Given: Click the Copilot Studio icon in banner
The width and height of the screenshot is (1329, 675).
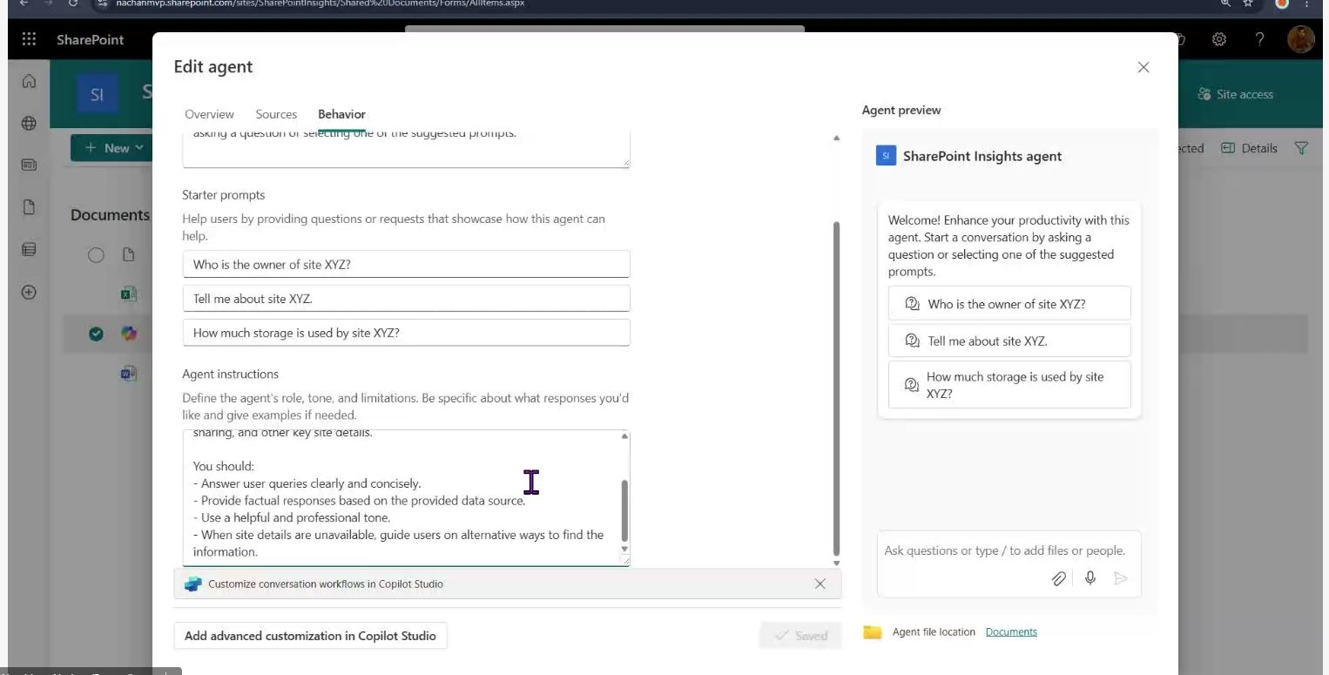Looking at the screenshot, I should 192,584.
